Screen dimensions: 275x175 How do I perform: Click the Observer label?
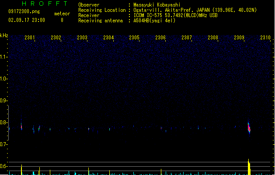89,5
